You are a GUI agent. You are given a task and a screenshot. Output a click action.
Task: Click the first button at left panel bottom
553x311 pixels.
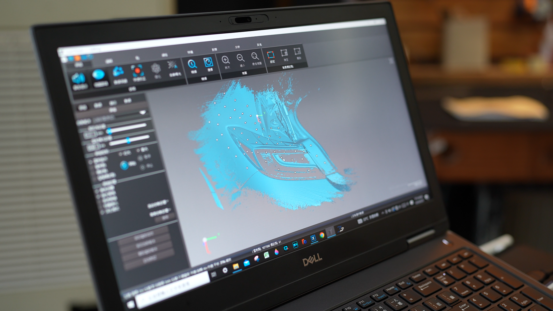pos(144,236)
